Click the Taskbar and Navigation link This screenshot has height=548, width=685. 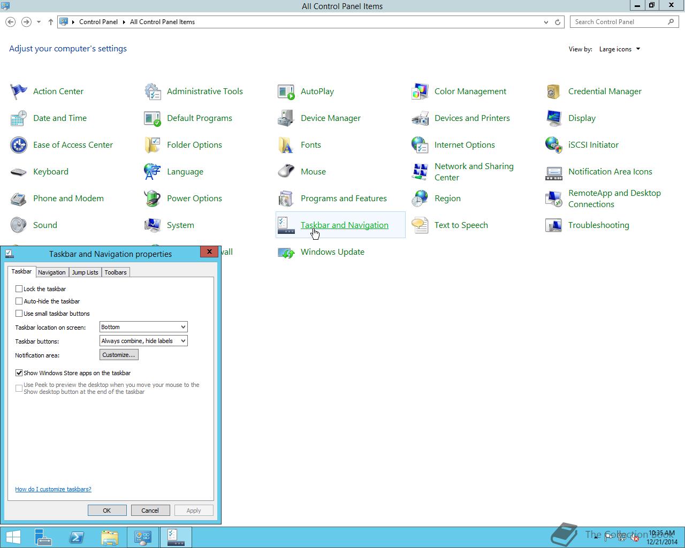click(345, 225)
